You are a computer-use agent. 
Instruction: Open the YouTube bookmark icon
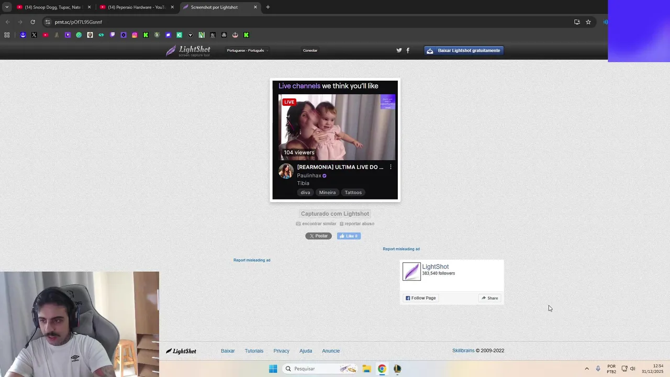pos(45,35)
